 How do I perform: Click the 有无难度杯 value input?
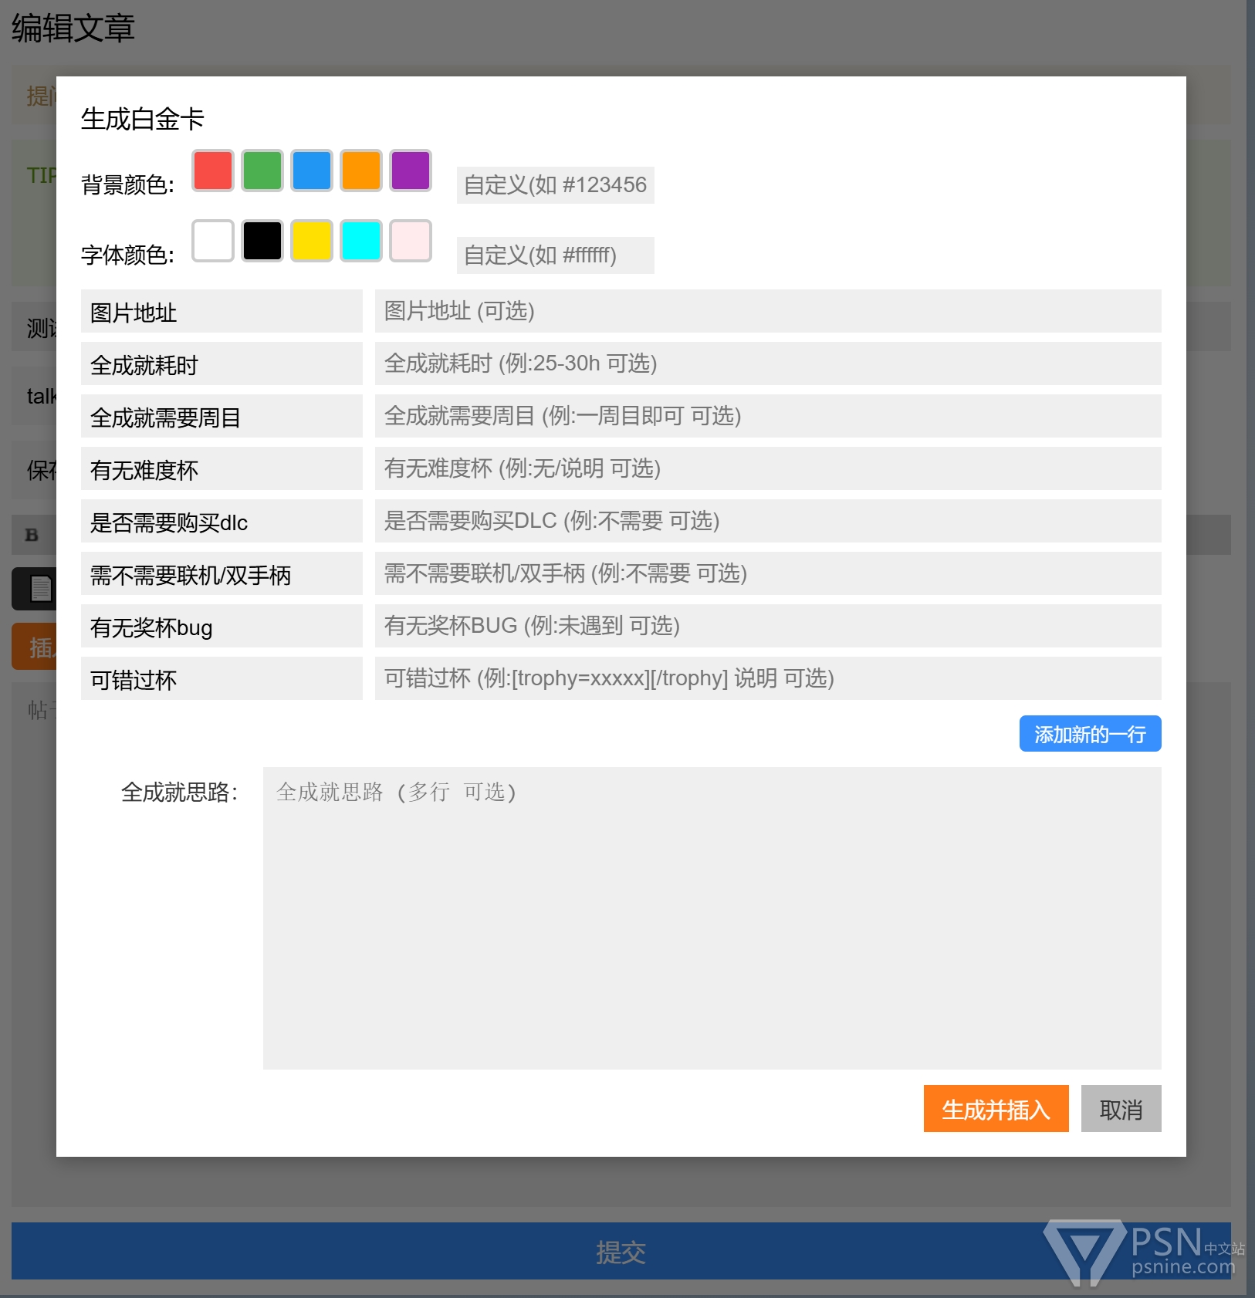pyautogui.click(x=767, y=468)
